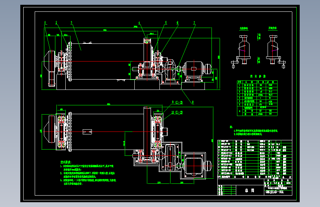Click part callout number 2 in elevation view
The width and height of the screenshot is (320, 207).
click(x=56, y=23)
